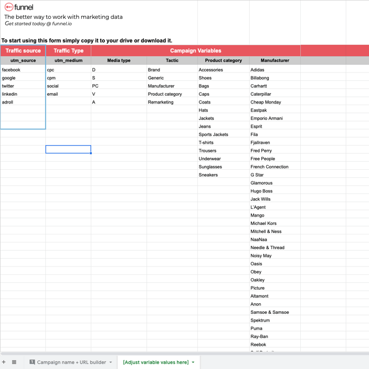Click the Product category column header
Image resolution: width=369 pixels, height=369 pixels.
[x=223, y=60]
